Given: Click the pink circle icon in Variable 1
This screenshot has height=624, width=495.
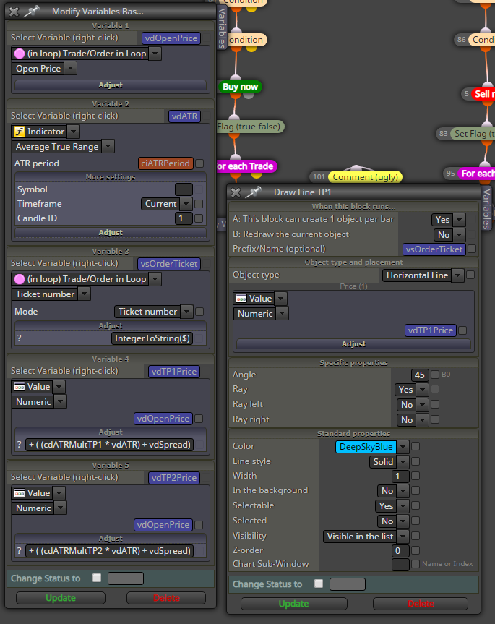Looking at the screenshot, I should 19,54.
